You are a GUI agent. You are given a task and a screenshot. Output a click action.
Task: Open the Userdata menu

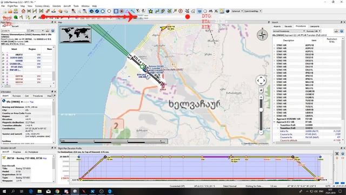pyautogui.click(x=57, y=6)
